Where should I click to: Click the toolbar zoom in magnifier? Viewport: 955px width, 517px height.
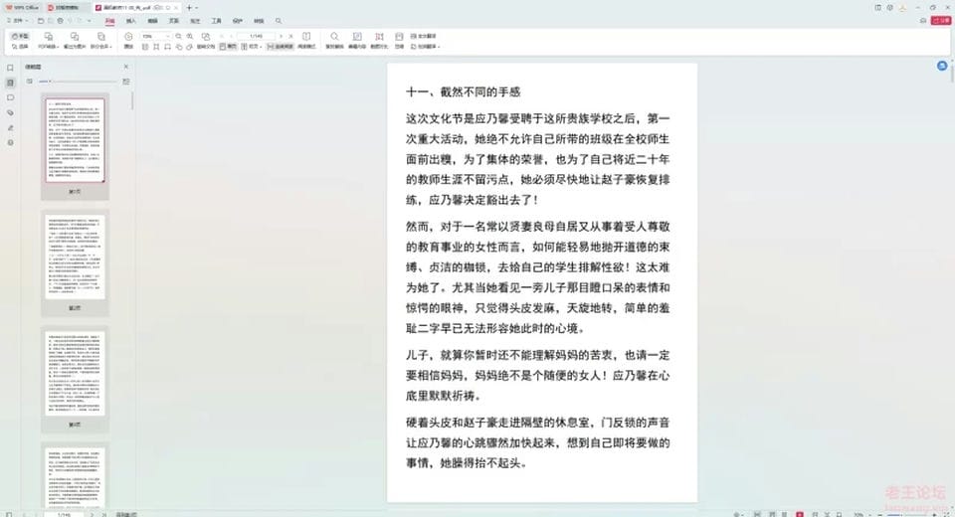point(190,37)
